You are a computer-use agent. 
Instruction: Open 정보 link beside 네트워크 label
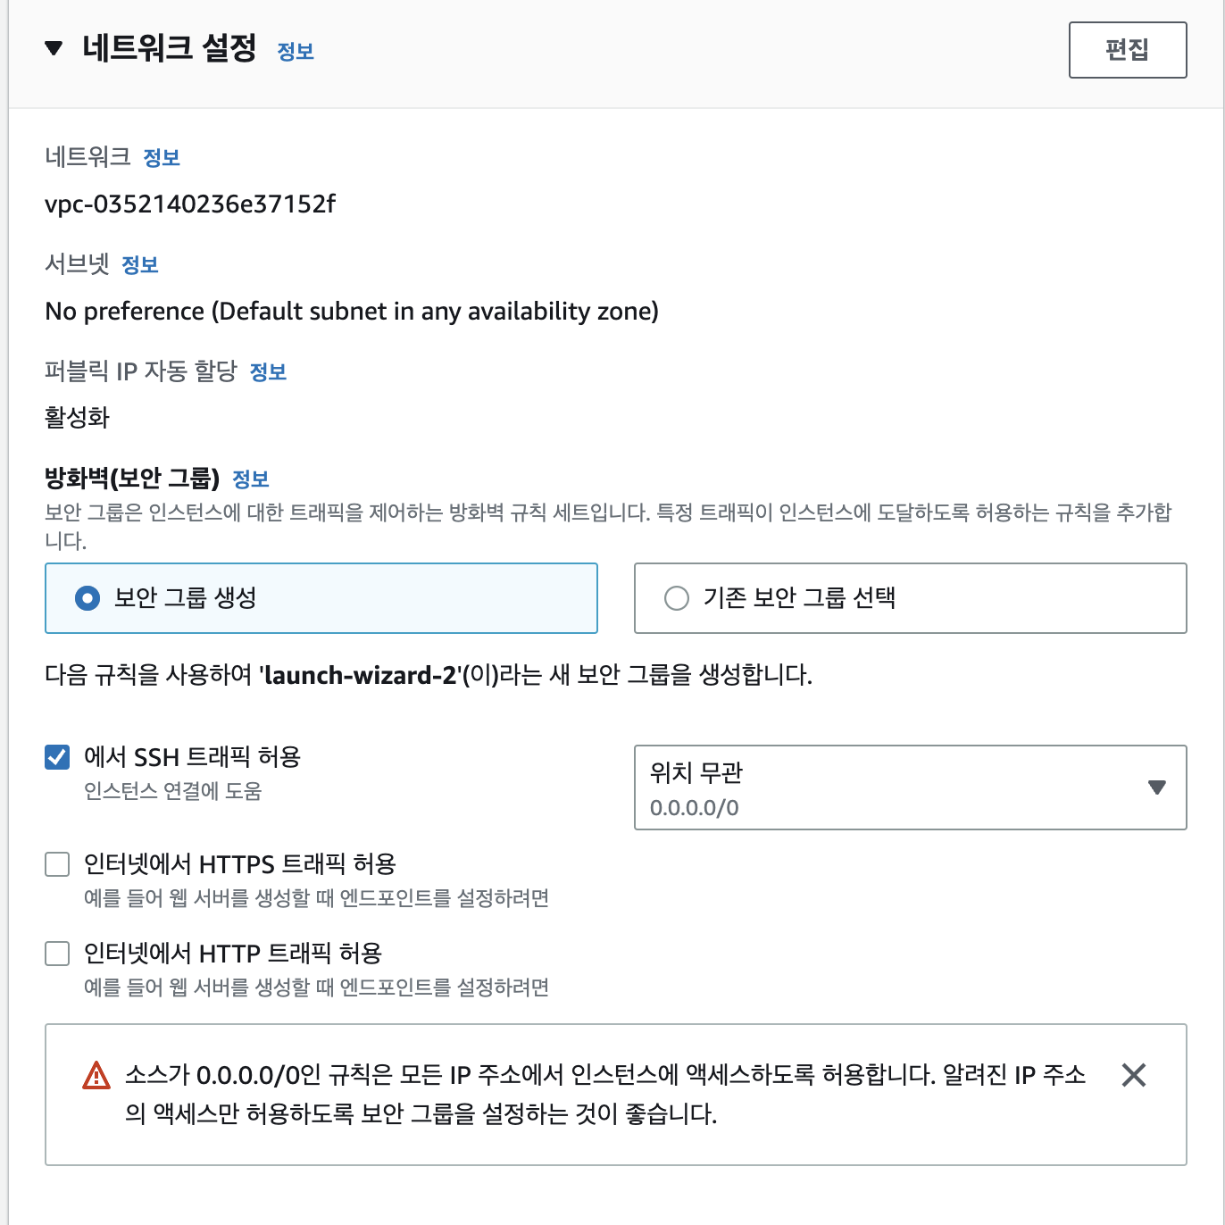tap(162, 158)
